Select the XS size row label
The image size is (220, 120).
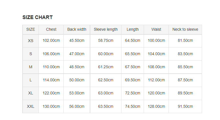pos(31,41)
